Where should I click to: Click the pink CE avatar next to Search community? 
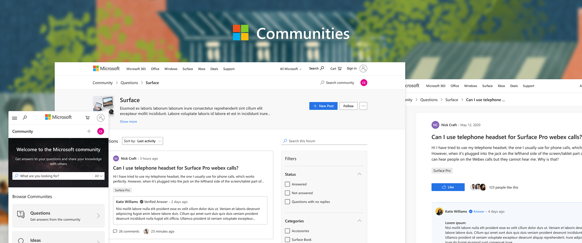click(x=364, y=83)
